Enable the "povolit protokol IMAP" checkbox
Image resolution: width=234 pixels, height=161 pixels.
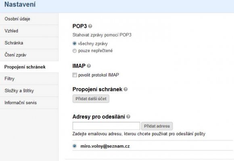[75, 75]
